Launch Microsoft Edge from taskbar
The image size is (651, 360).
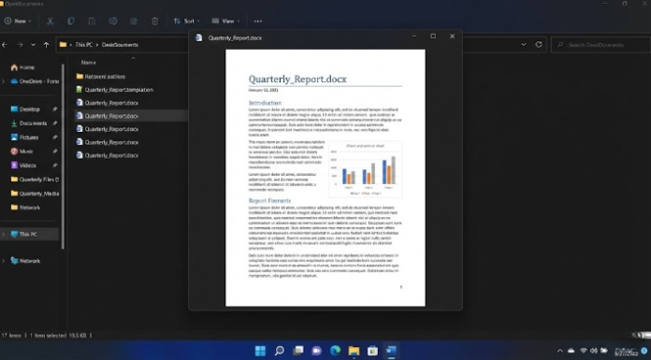pos(336,351)
